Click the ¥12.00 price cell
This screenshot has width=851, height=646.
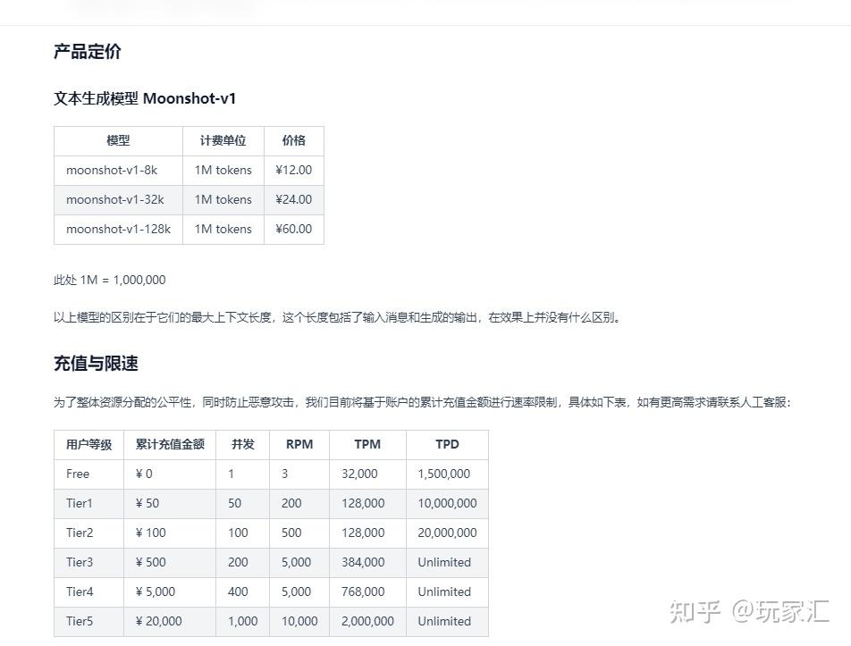(293, 170)
